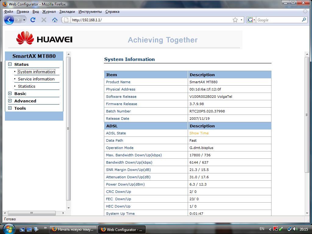Viewport: 312px width, 234px height.
Task: Click Switch between windows in Quick Launch
Action: [x=22, y=230]
